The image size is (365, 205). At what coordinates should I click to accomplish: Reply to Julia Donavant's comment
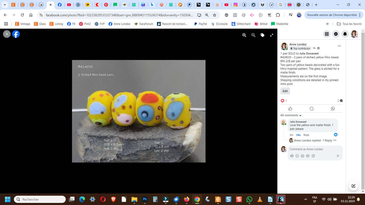pos(306,135)
